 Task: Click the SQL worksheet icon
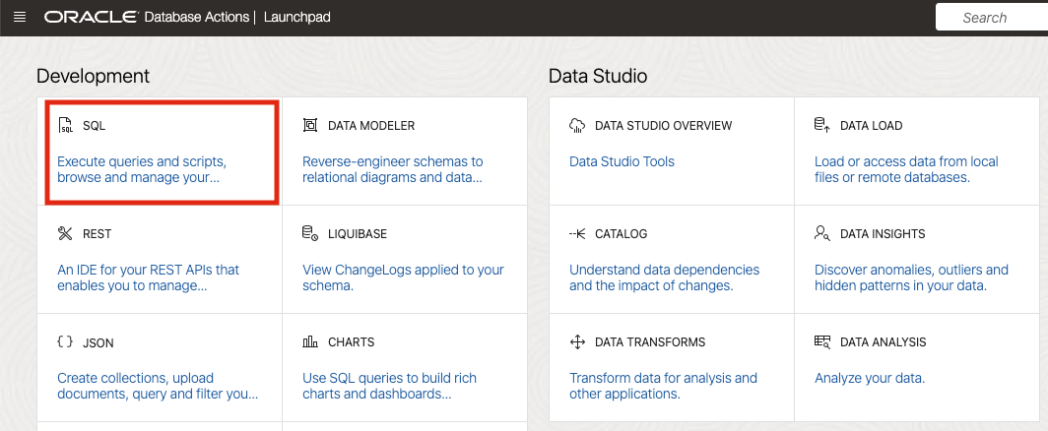tap(66, 126)
